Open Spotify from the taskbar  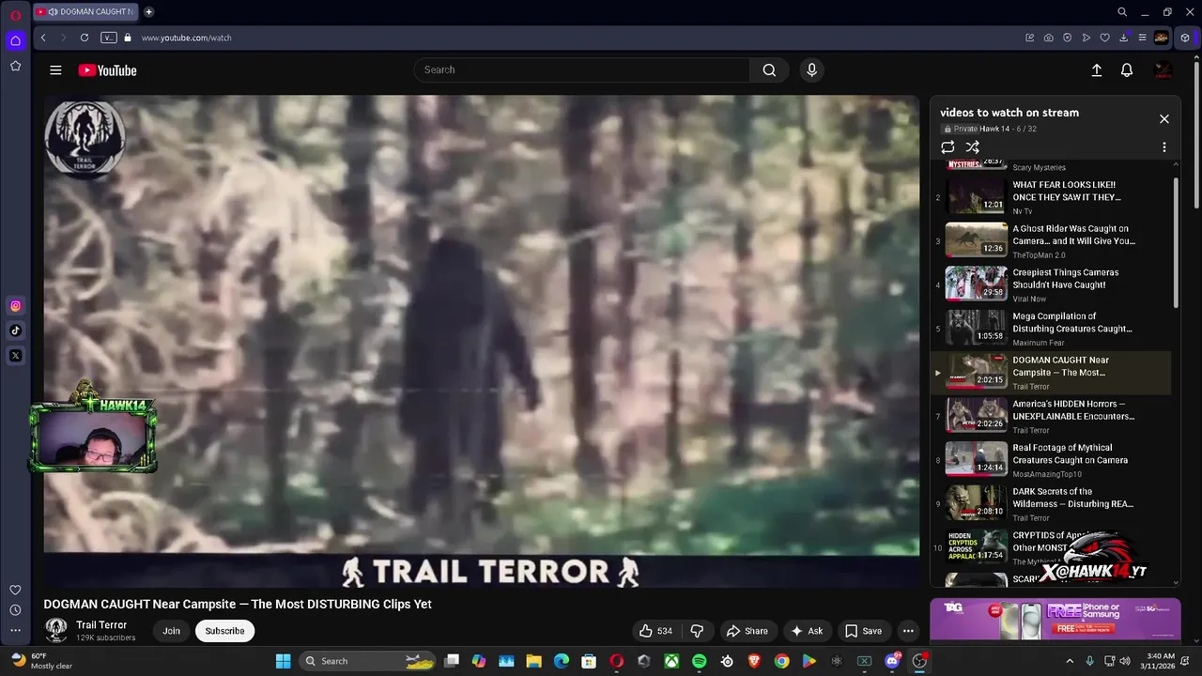tap(699, 661)
